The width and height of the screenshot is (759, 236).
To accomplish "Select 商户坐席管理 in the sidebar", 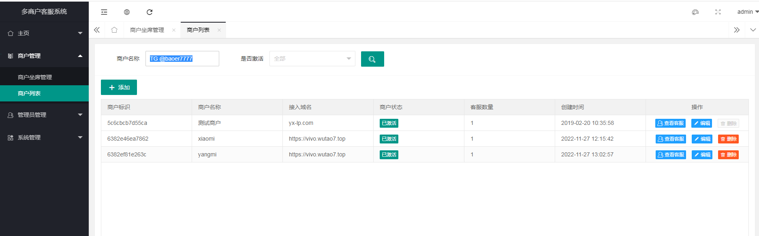I will (x=35, y=77).
